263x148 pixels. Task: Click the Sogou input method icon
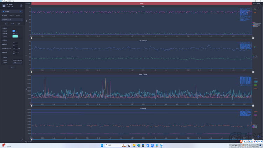click(241, 141)
